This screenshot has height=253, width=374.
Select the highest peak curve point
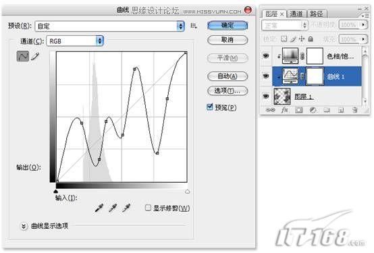(134, 69)
